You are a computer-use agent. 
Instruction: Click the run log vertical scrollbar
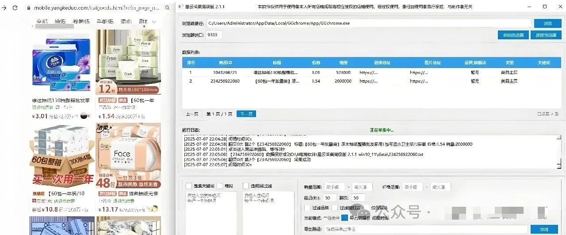point(559,152)
